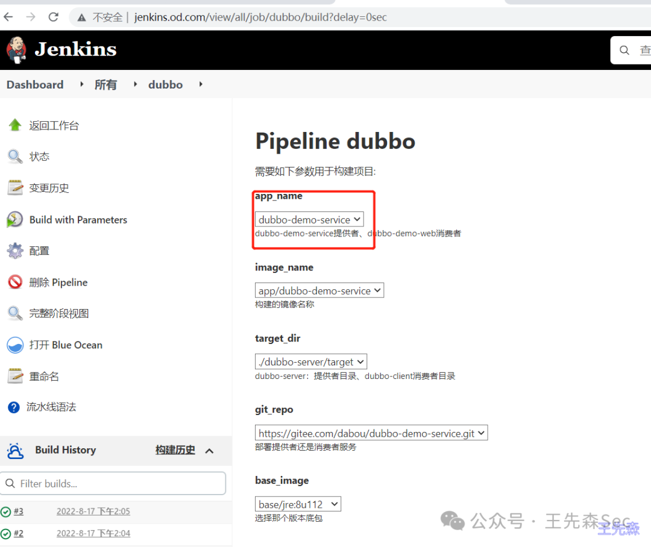Open 变更历史 in sidebar
The image size is (651, 547).
[x=49, y=188]
